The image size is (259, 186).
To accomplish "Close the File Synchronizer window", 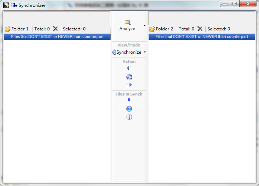I will click(x=248, y=4).
